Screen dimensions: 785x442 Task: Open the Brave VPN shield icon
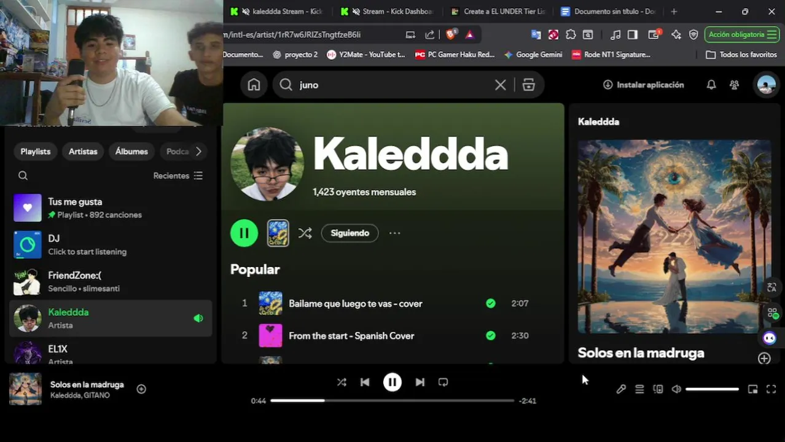[x=693, y=34]
